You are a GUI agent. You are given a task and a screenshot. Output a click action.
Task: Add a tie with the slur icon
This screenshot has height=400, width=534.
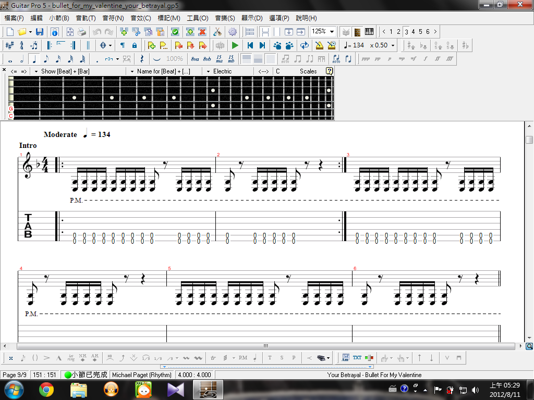coord(156,59)
